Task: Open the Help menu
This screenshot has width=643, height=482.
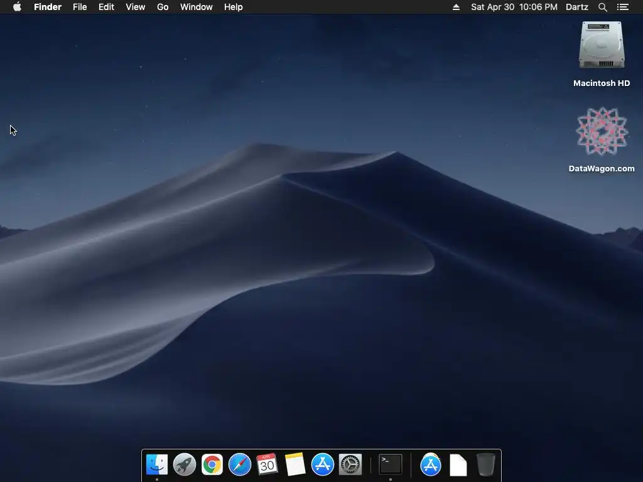Action: [x=234, y=7]
